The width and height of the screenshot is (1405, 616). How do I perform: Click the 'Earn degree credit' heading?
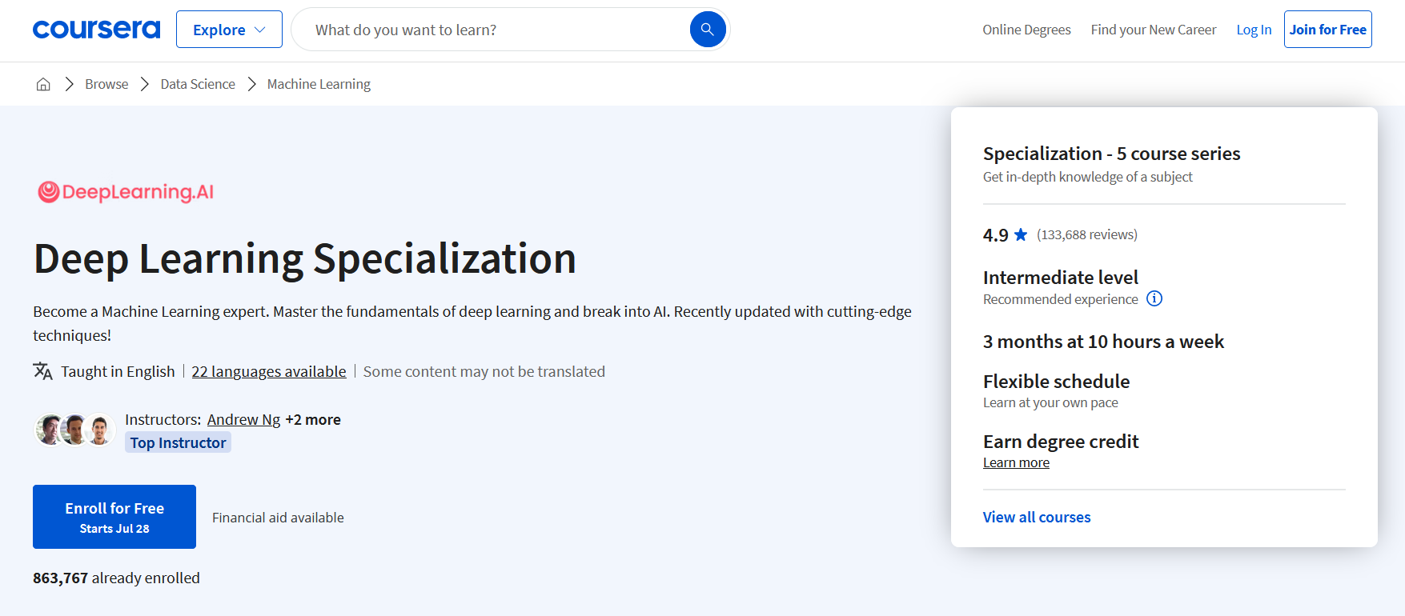coord(1060,442)
